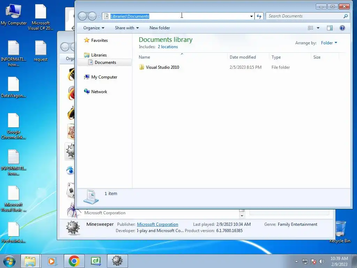Select Minesweeper icon in Games window list
This screenshot has height=268, width=357.
(70, 151)
